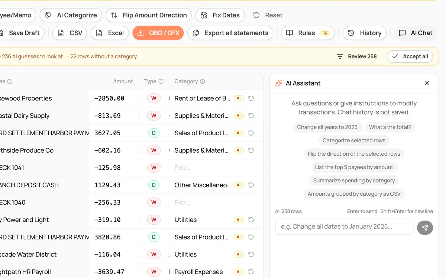
Task: Export as CSV
Action: [x=70, y=33]
